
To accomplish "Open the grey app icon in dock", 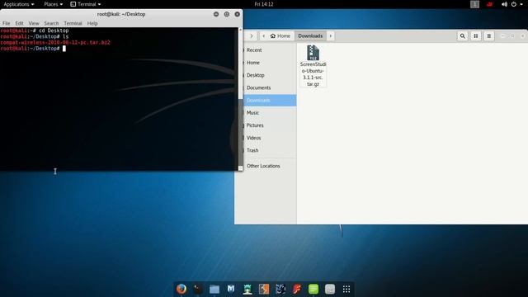I will pyautogui.click(x=330, y=289).
